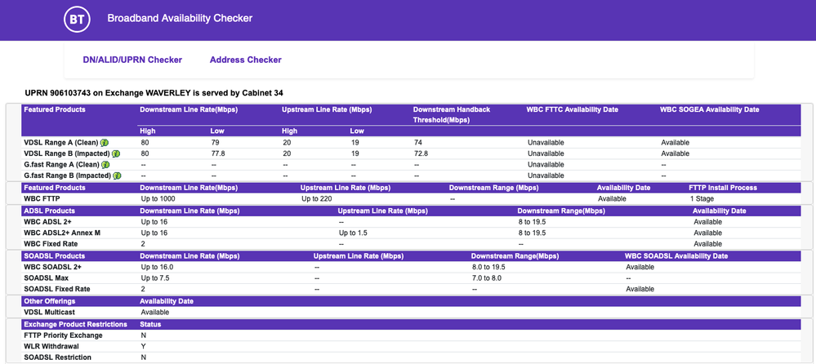
Task: Click the ADSL Products section header
Action: (51, 211)
